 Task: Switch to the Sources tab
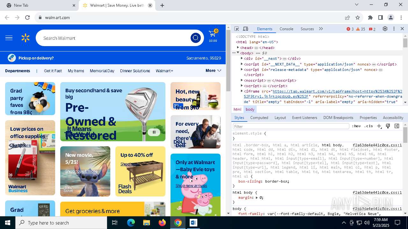pyautogui.click(x=307, y=29)
